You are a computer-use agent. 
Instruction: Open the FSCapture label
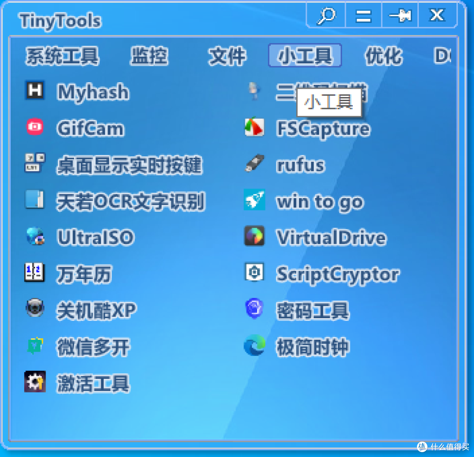pyautogui.click(x=323, y=129)
